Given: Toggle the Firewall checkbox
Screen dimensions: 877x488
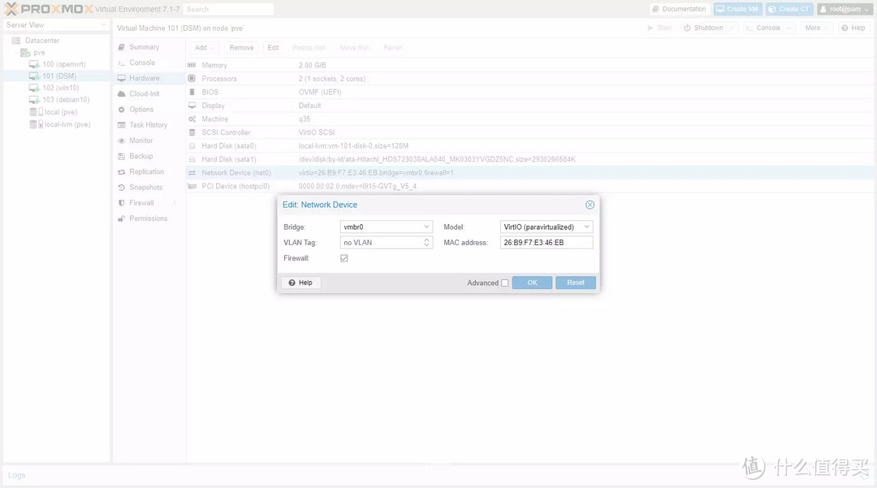Looking at the screenshot, I should pyautogui.click(x=344, y=258).
